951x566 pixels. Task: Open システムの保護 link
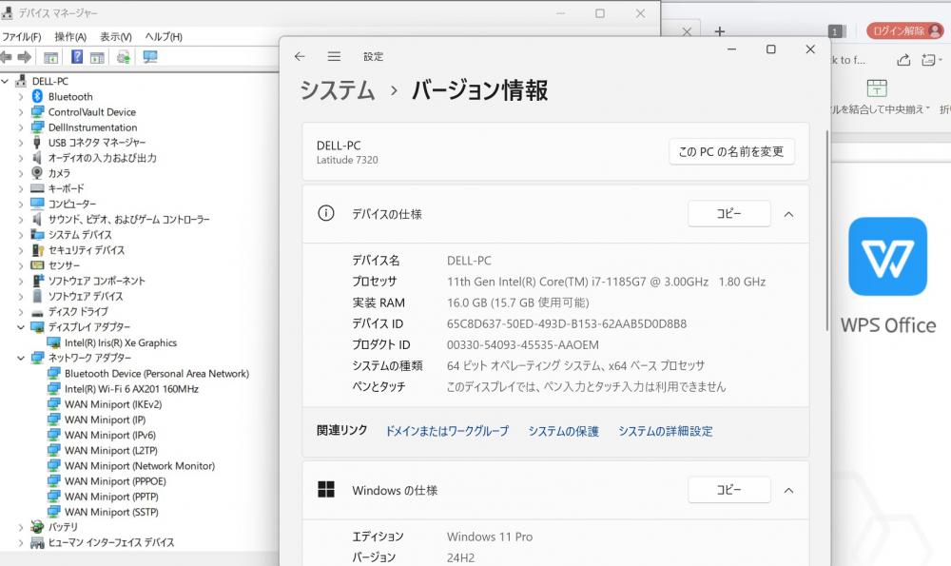coord(563,431)
